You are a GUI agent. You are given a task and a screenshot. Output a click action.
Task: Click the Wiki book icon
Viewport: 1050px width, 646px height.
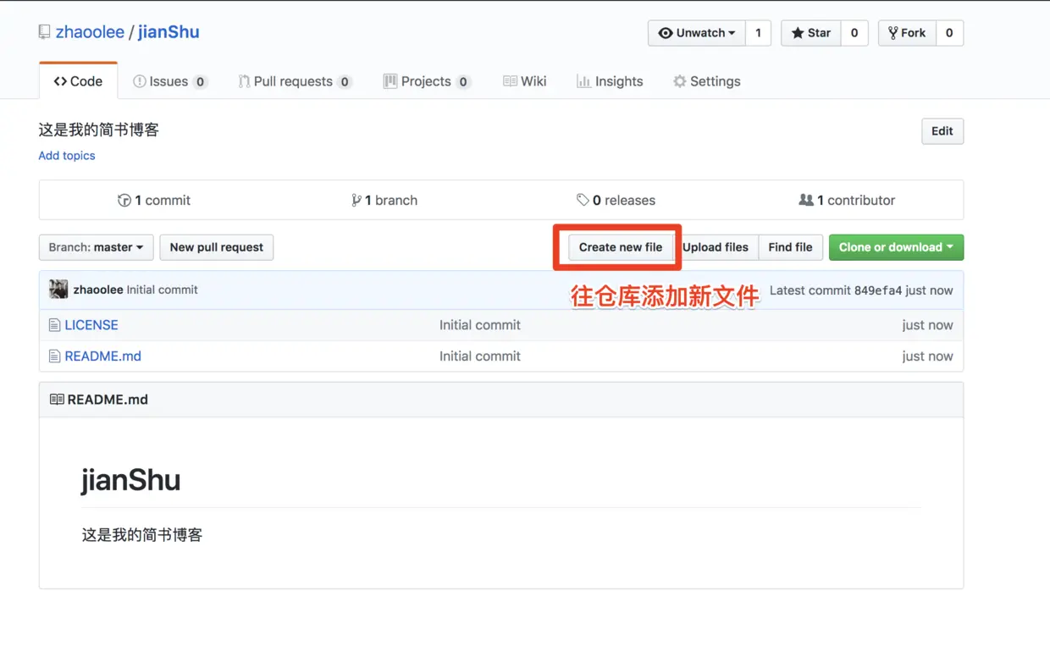pyautogui.click(x=510, y=81)
